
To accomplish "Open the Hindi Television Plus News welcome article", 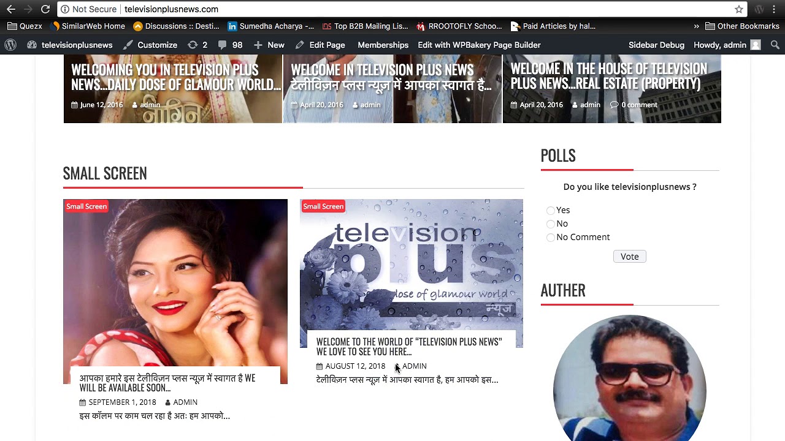I will [x=391, y=77].
